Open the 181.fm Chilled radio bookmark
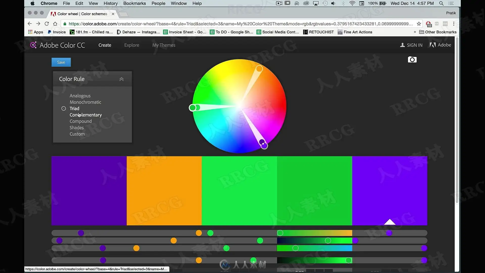This screenshot has width=485, height=273. coord(91,32)
